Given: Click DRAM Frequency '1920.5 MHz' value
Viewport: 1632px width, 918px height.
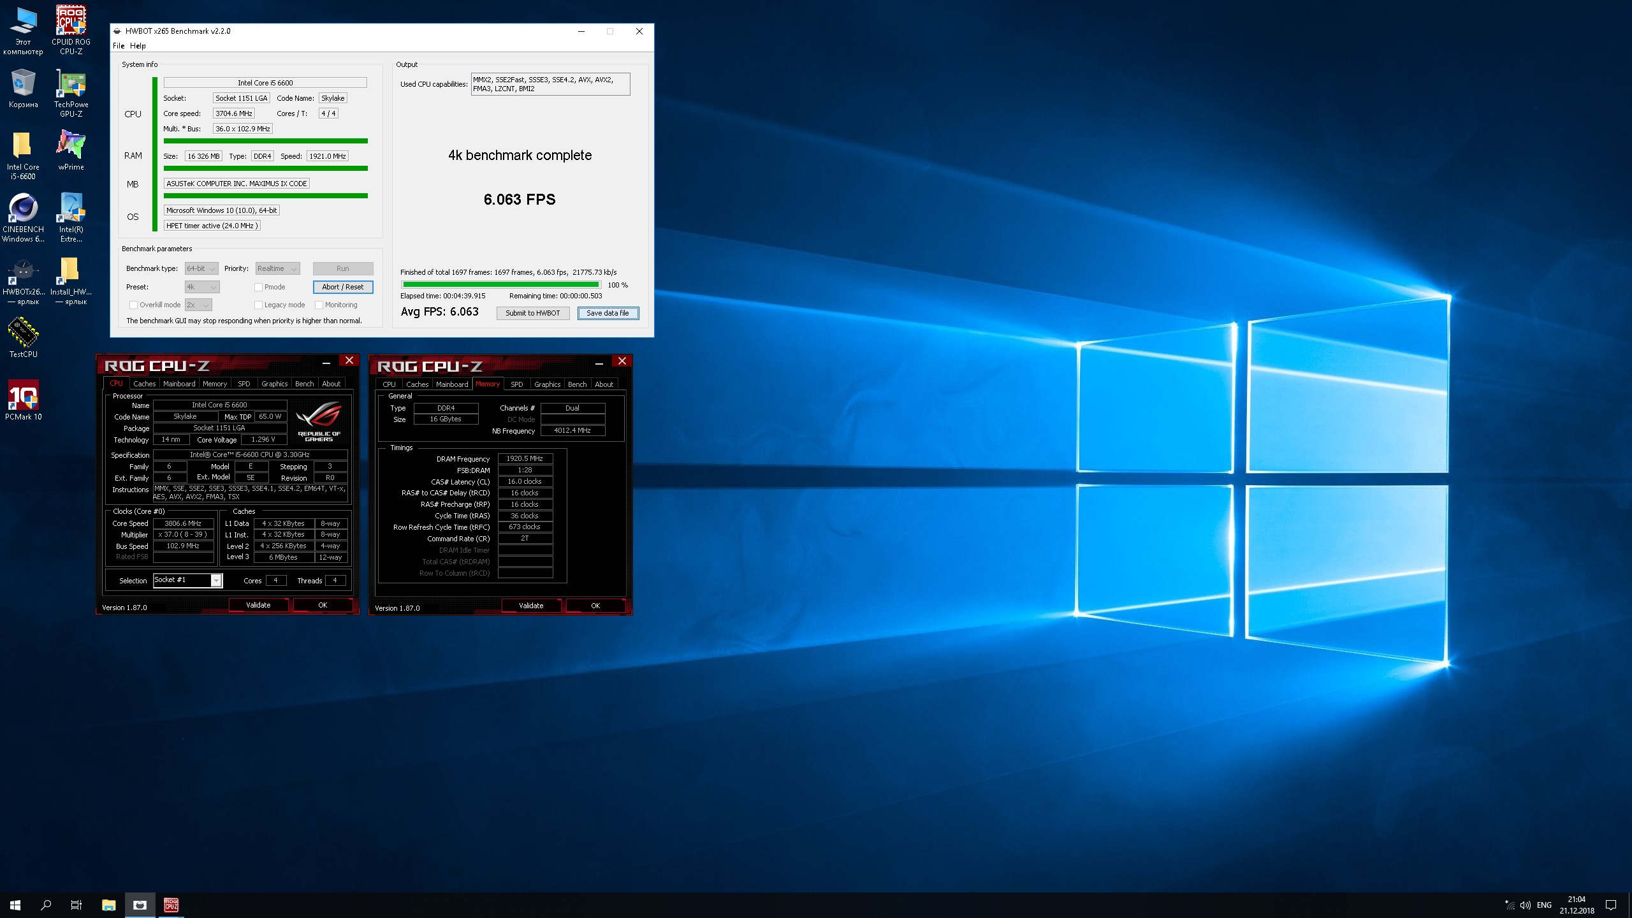Looking at the screenshot, I should tap(525, 458).
